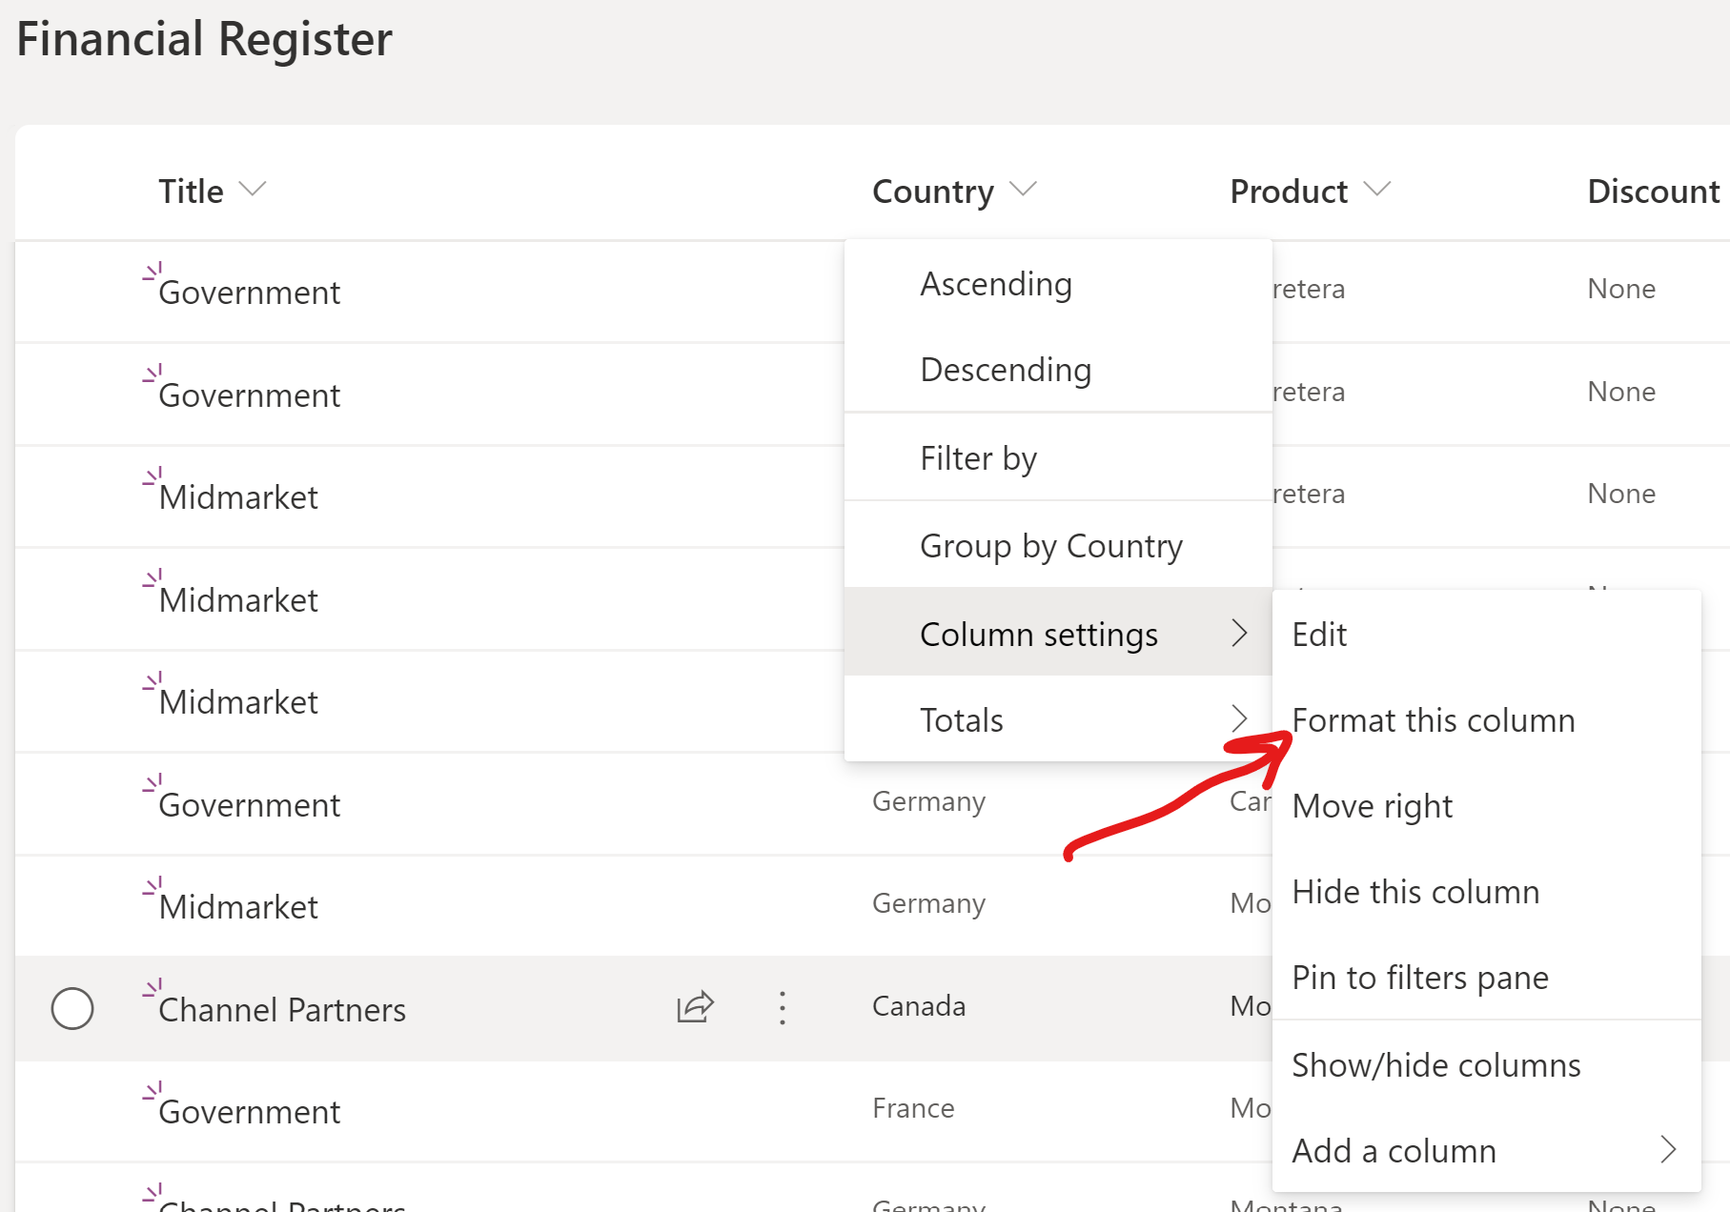Screen dimensions: 1730x1212
Task: Click the more actions ellipsis for Channel Partners
Action: coord(782,1007)
